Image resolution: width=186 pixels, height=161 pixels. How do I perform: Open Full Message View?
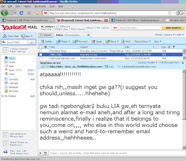tap(169, 62)
